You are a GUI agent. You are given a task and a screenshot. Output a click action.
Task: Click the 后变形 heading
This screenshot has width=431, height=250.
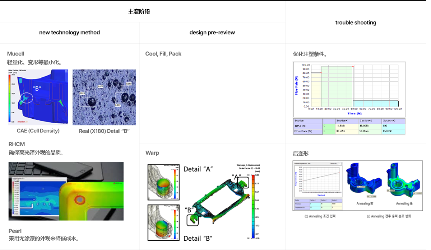pos(301,154)
